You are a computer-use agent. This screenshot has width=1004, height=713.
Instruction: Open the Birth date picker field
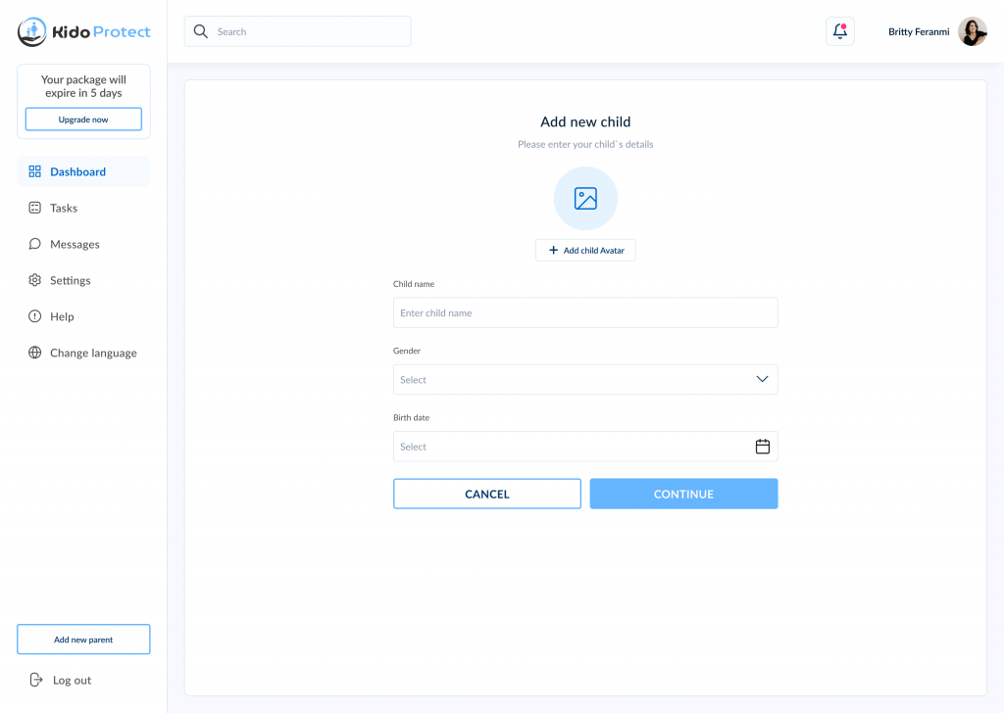tap(569, 447)
